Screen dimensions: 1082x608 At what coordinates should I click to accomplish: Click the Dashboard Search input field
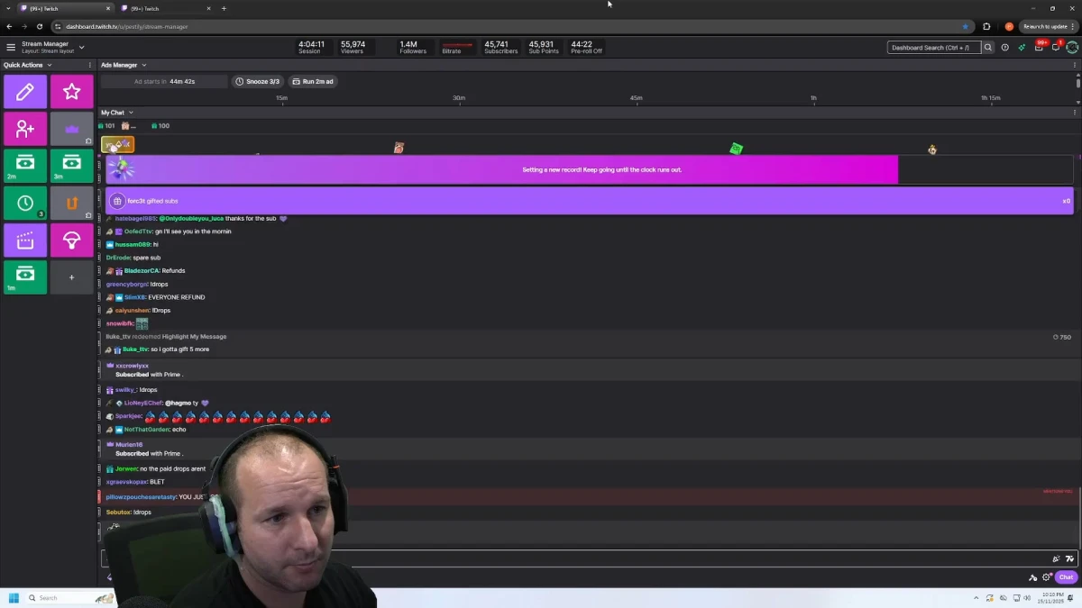[933, 47]
